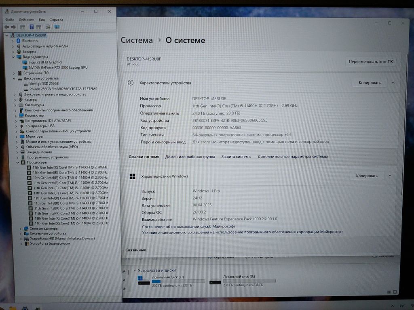Screen dimensions: 414x310
Task: Open local disk (D:) drive icon
Action: (x=215, y=281)
